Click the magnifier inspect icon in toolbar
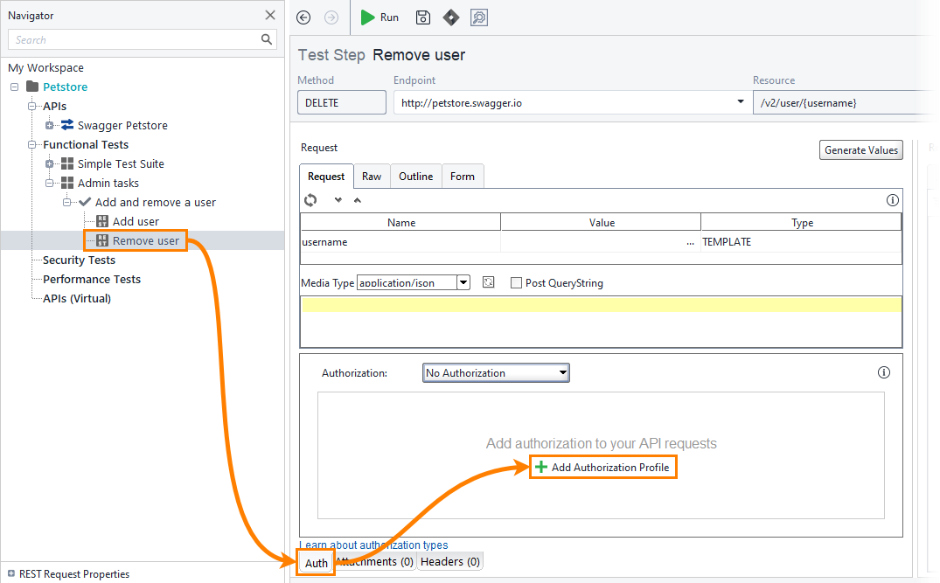The width and height of the screenshot is (940, 583). coord(478,17)
